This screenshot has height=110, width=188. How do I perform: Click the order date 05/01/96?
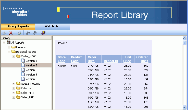(93, 79)
